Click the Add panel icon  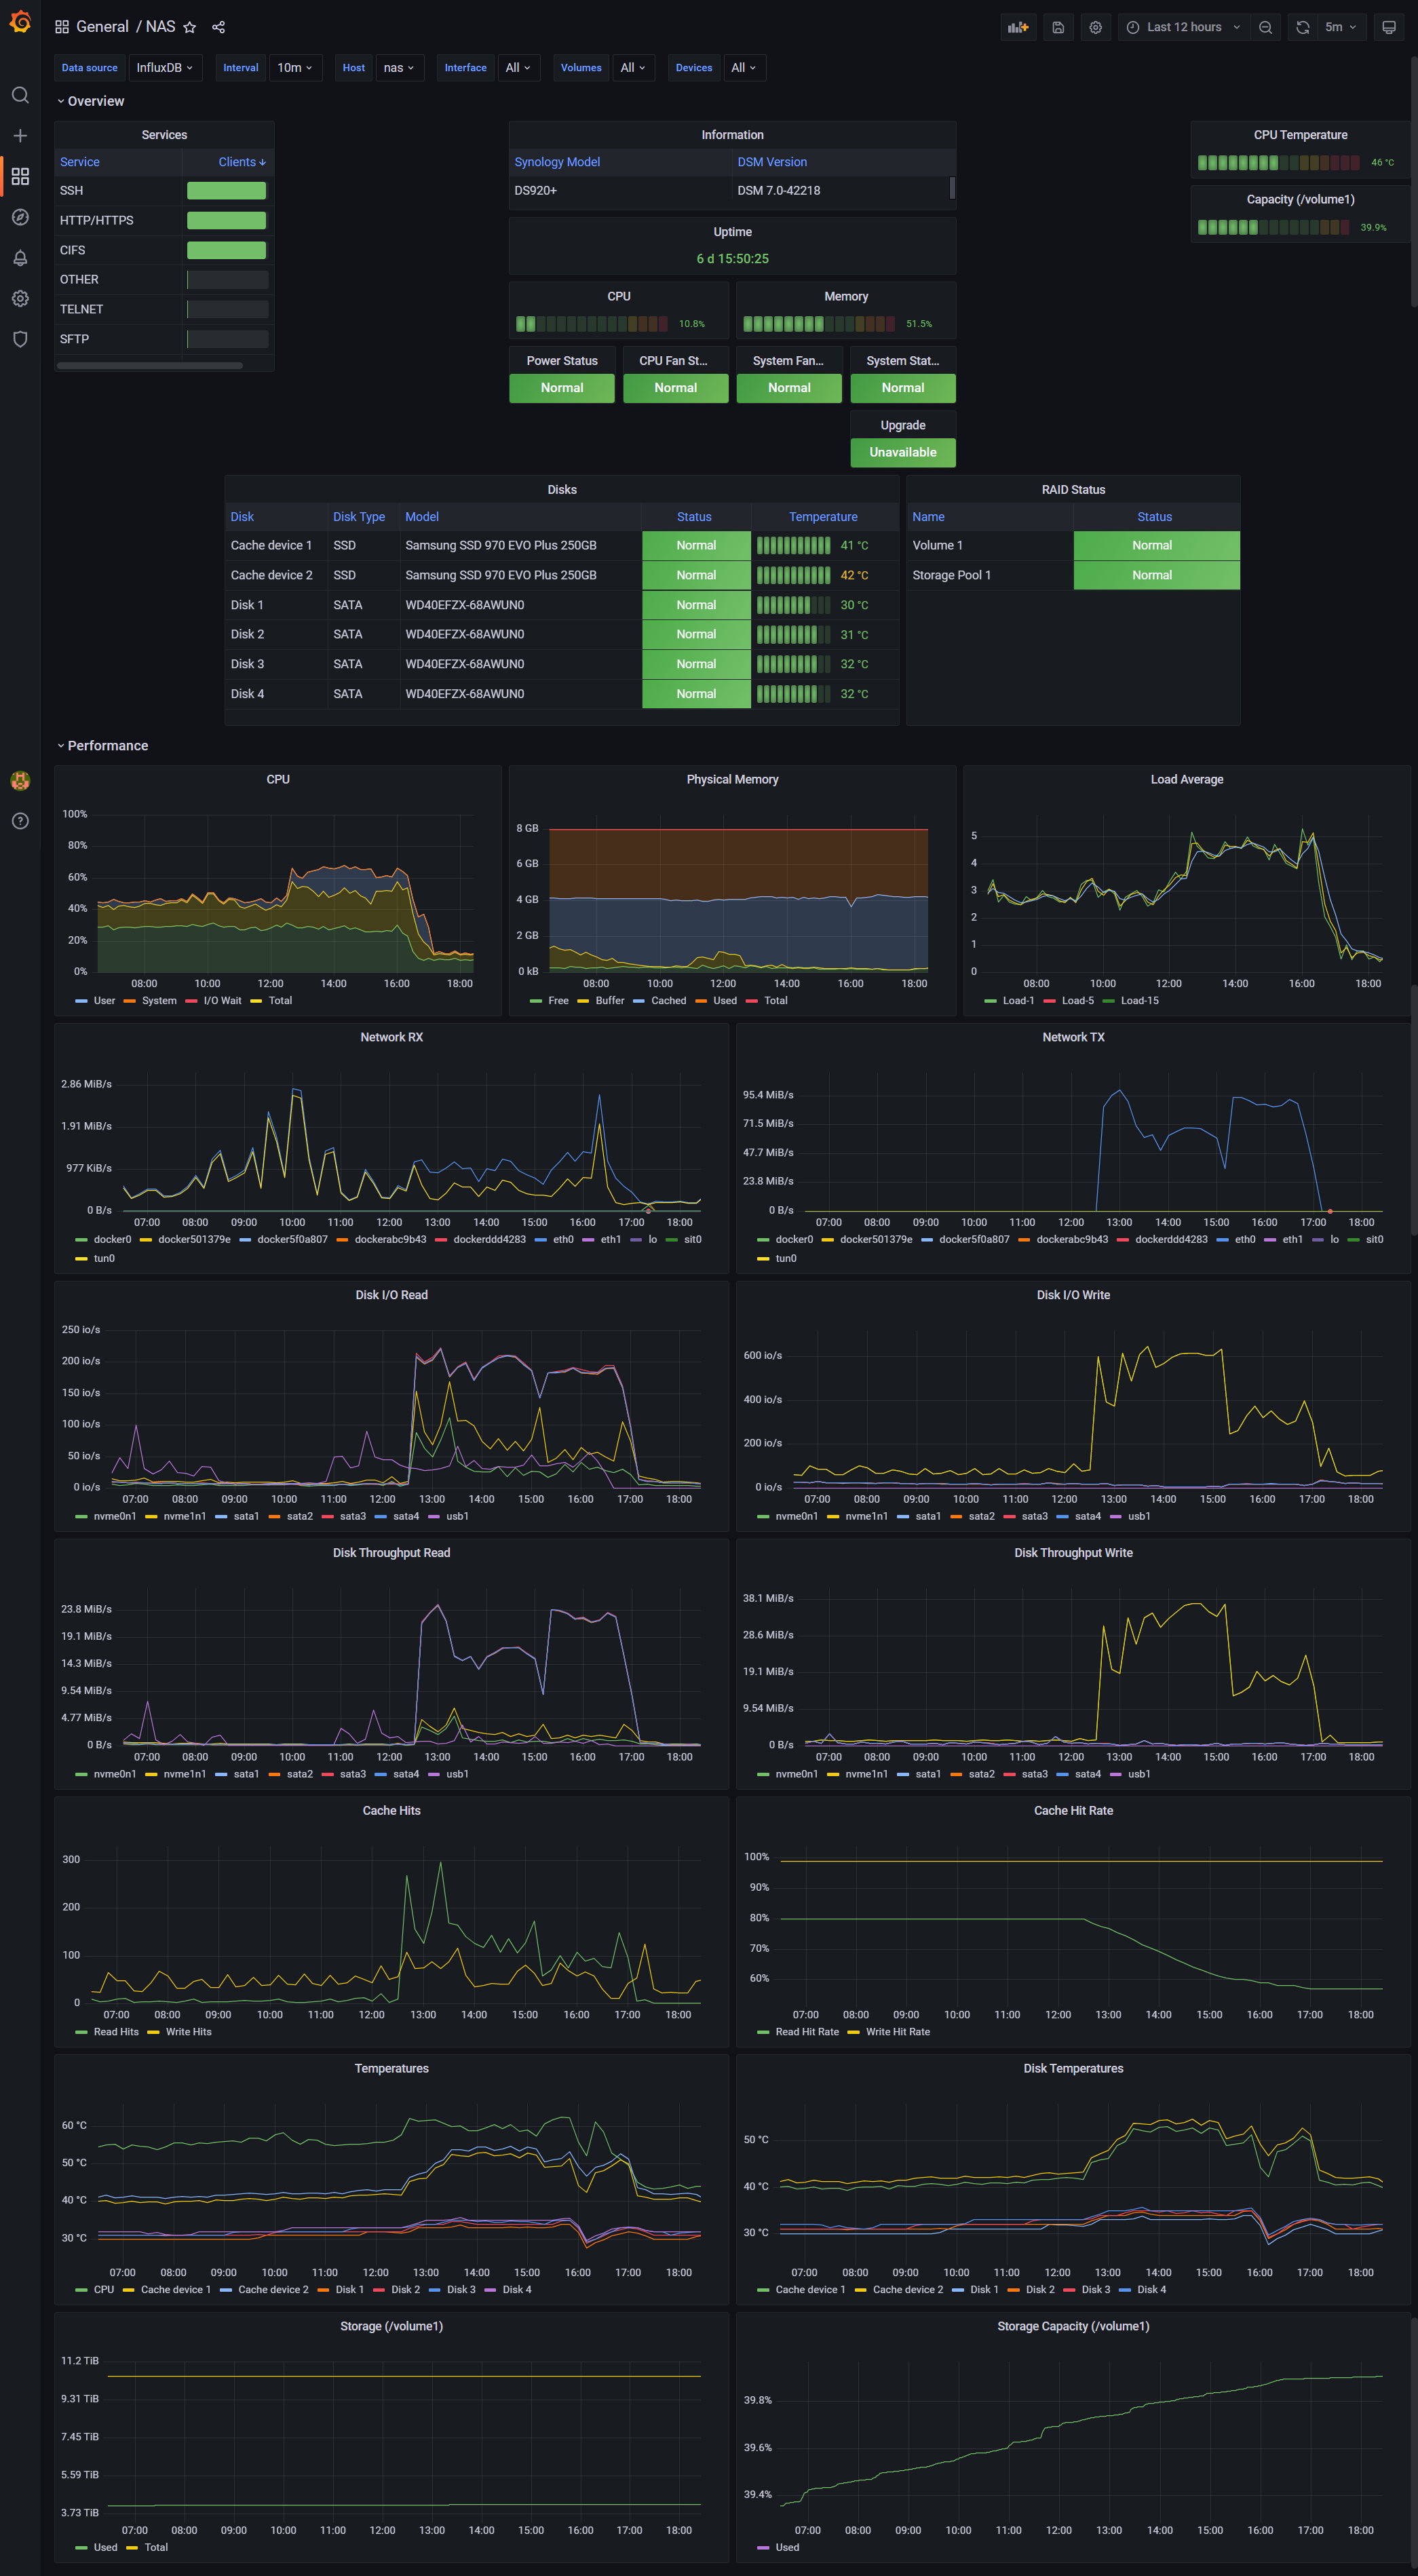(1018, 27)
